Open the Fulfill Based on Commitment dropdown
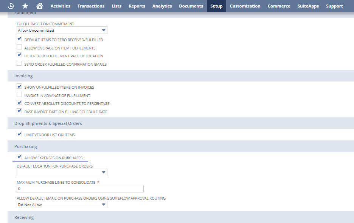Screen dimensions: 354x223 (103, 30)
